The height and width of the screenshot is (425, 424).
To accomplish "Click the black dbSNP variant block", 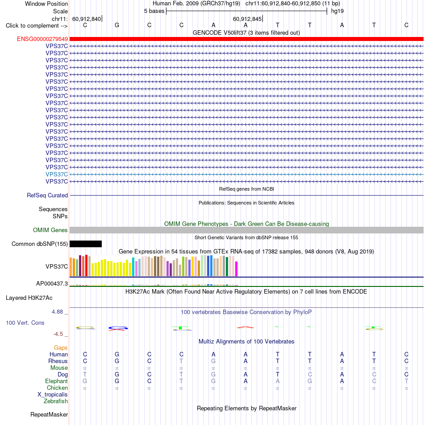I will 86,244.
